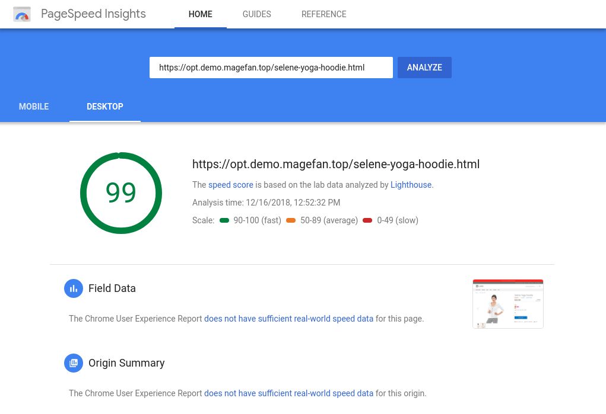606x414 pixels.
Task: Click the green fast scale indicator
Action: click(224, 220)
